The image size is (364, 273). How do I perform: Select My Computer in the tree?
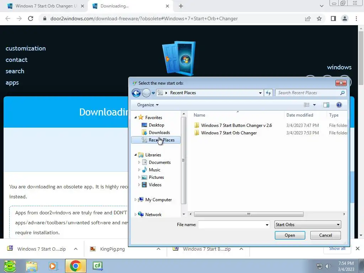coord(158,200)
